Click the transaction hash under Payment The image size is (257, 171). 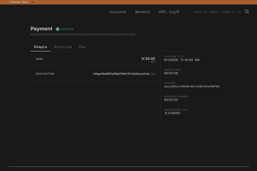pyautogui.click(x=83, y=34)
